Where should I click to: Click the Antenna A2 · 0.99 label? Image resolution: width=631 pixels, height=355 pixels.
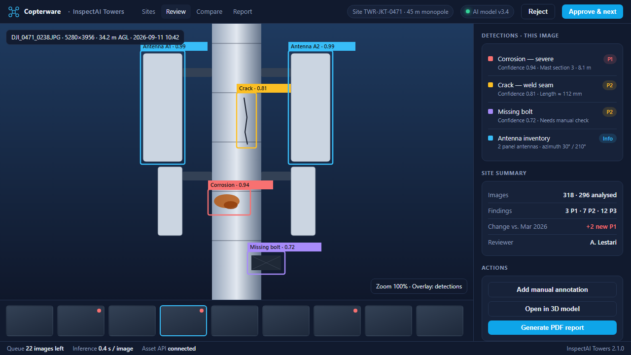pos(322,46)
